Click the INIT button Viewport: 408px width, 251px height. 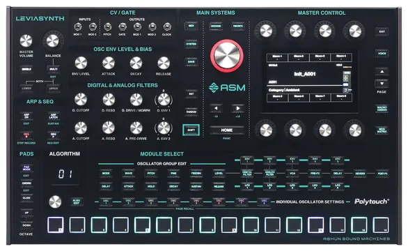tap(191, 94)
